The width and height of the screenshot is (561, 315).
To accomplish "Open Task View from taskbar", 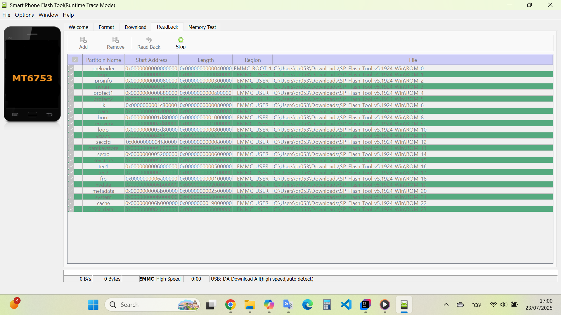I will 211,305.
